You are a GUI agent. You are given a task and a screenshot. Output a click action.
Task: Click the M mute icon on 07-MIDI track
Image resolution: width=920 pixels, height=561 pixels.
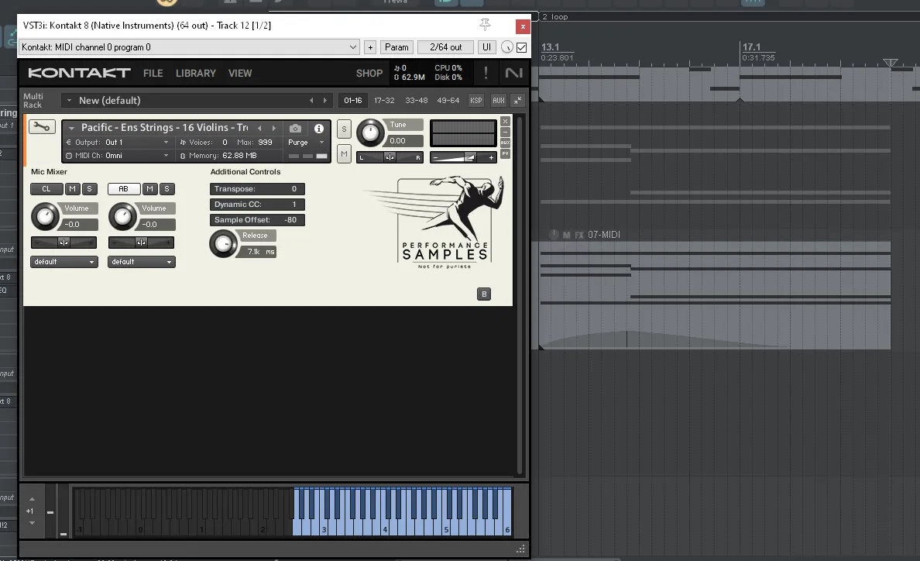tap(566, 235)
